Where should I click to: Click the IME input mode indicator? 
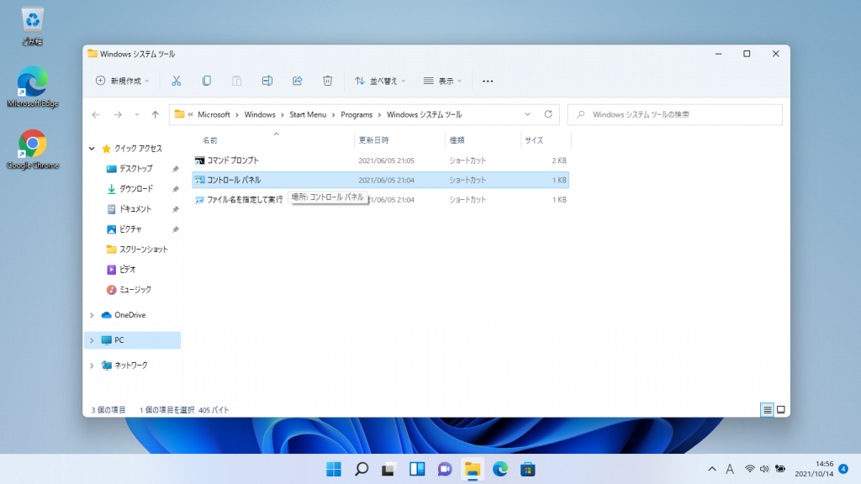[730, 469]
